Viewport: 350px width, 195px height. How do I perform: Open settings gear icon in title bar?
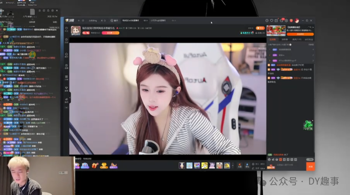click(287, 20)
